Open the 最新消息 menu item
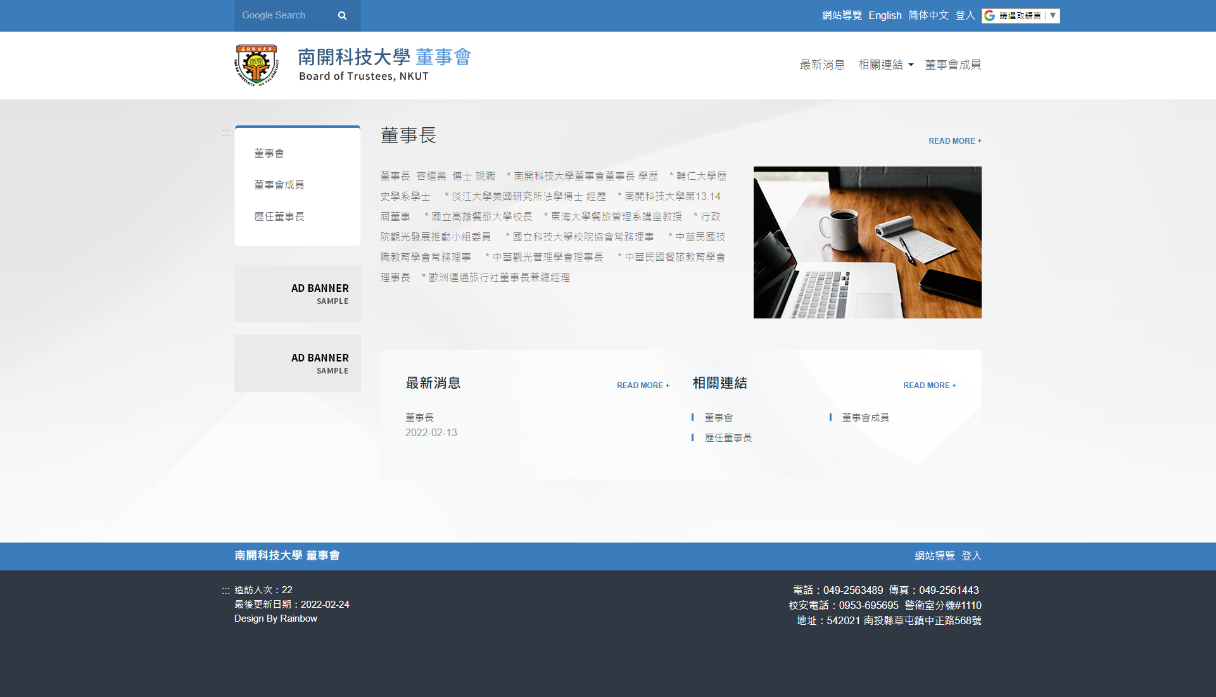1216x697 pixels. pyautogui.click(x=822, y=65)
